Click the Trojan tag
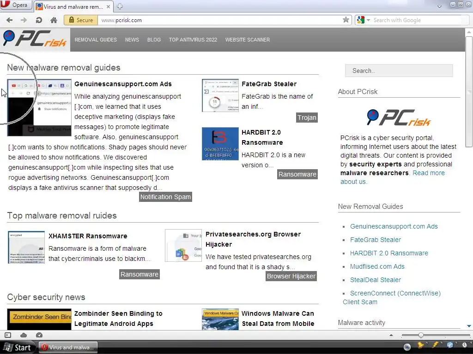 tap(307, 118)
